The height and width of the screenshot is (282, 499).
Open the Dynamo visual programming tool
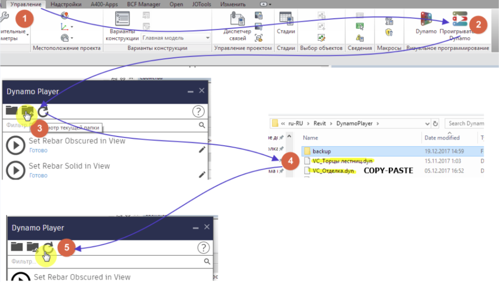[x=426, y=23]
